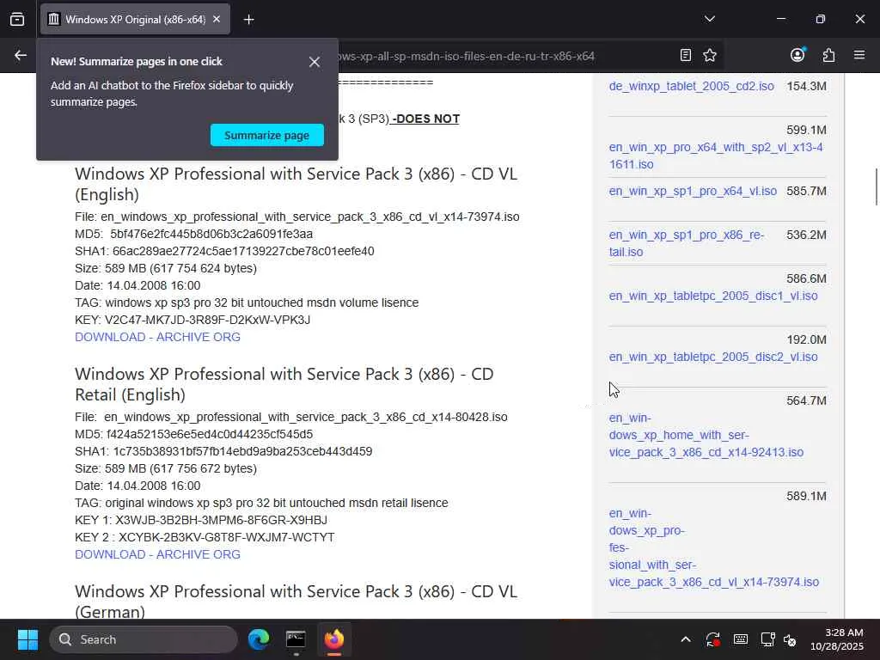Open DOWNLOAD - ARCHIVE ORG link for VL English
The width and height of the screenshot is (880, 660).
click(158, 337)
